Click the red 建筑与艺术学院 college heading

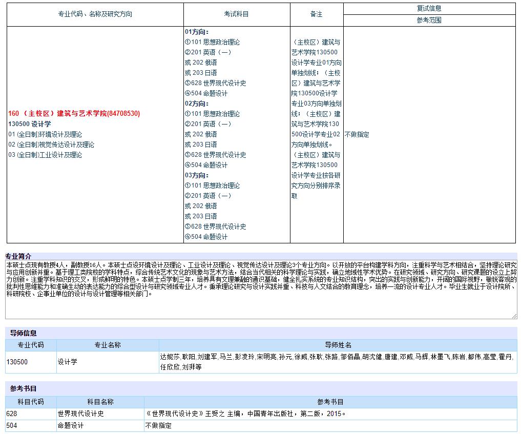pyautogui.click(x=74, y=113)
